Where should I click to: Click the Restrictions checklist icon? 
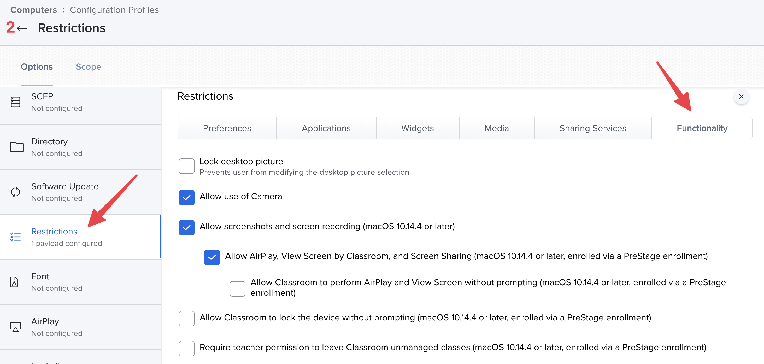15,237
